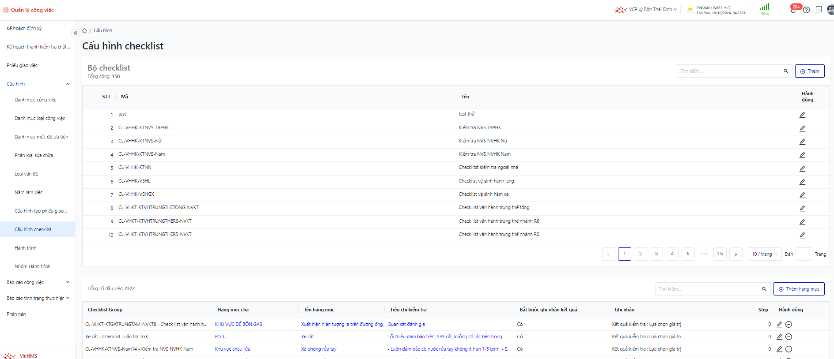Edit the 'test' checklist row
Viewport: 834px width, 359px height.
click(x=802, y=115)
